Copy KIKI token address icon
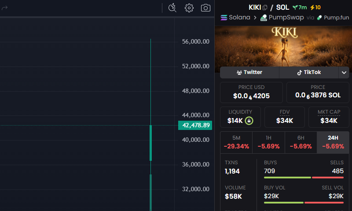This screenshot has width=352, height=211. point(265,7)
